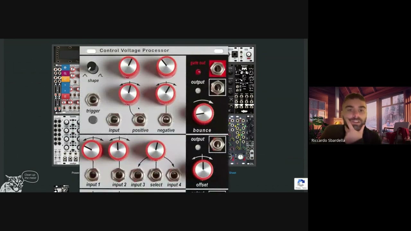Click the gate out jack on red background

pos(217,69)
